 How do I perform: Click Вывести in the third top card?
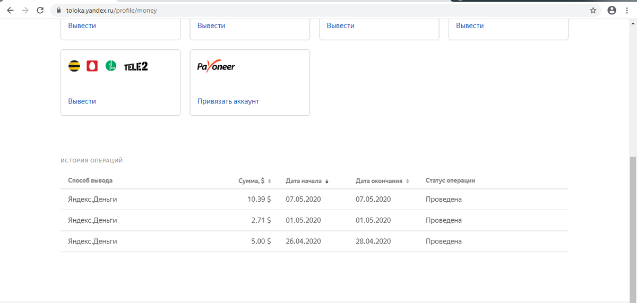(x=340, y=25)
